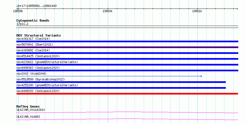Click the right arrow end of ruler

pyautogui.click(x=237, y=9)
